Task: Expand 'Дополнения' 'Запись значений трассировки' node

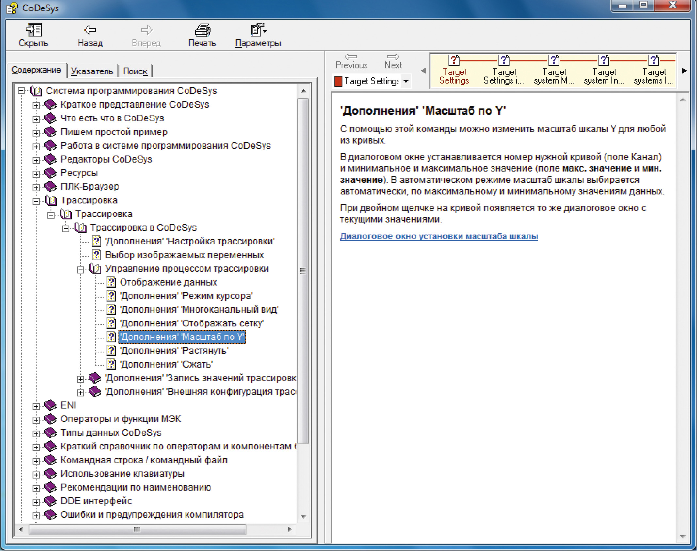Action: [80, 379]
